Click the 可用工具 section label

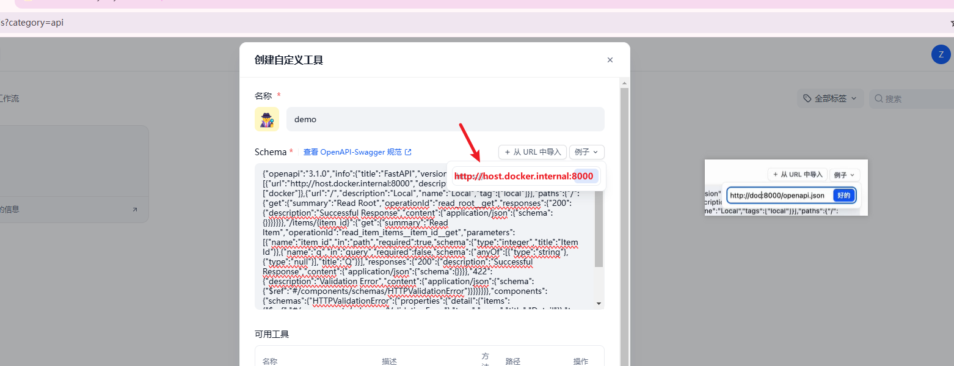(x=272, y=334)
